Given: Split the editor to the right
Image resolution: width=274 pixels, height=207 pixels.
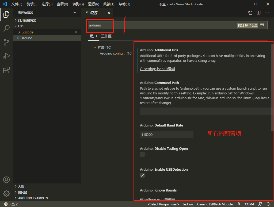Looking at the screenshot, I should [259, 13].
